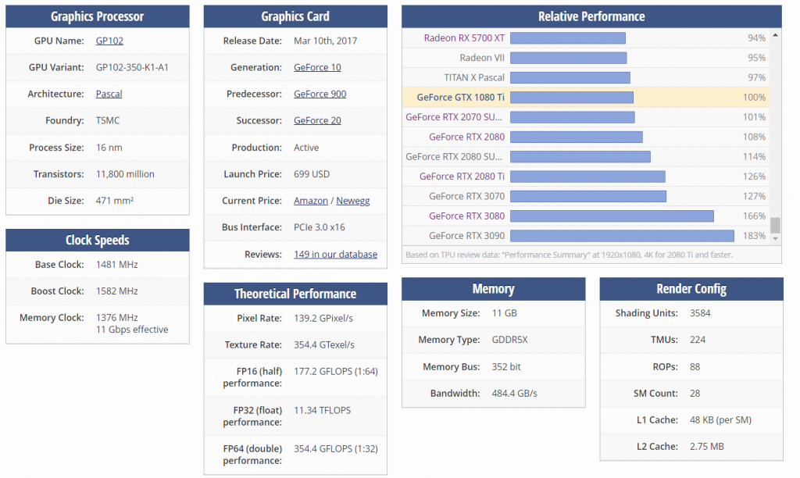This screenshot has width=800, height=478.
Task: Open the 149 reviews database link
Action: [x=335, y=254]
